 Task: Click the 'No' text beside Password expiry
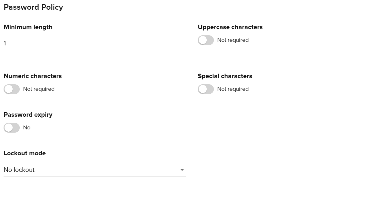point(27,128)
